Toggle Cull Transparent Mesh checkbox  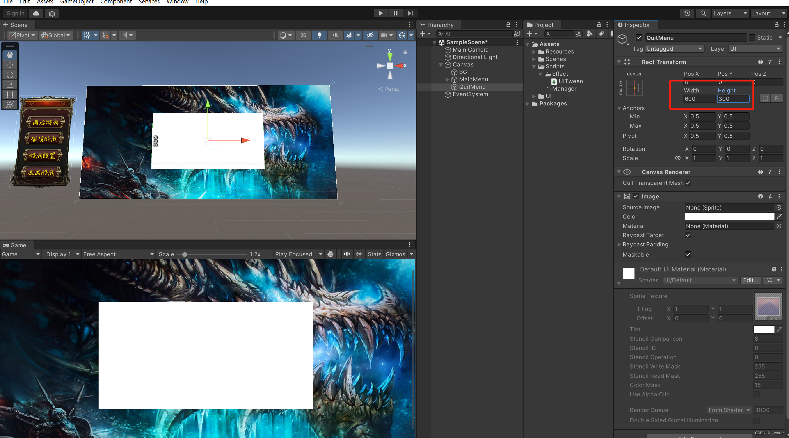pos(688,183)
